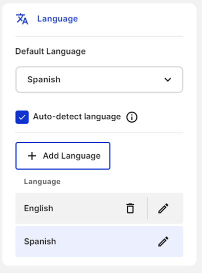Click the gray Language column header
The height and width of the screenshot is (273, 202).
pyautogui.click(x=42, y=182)
